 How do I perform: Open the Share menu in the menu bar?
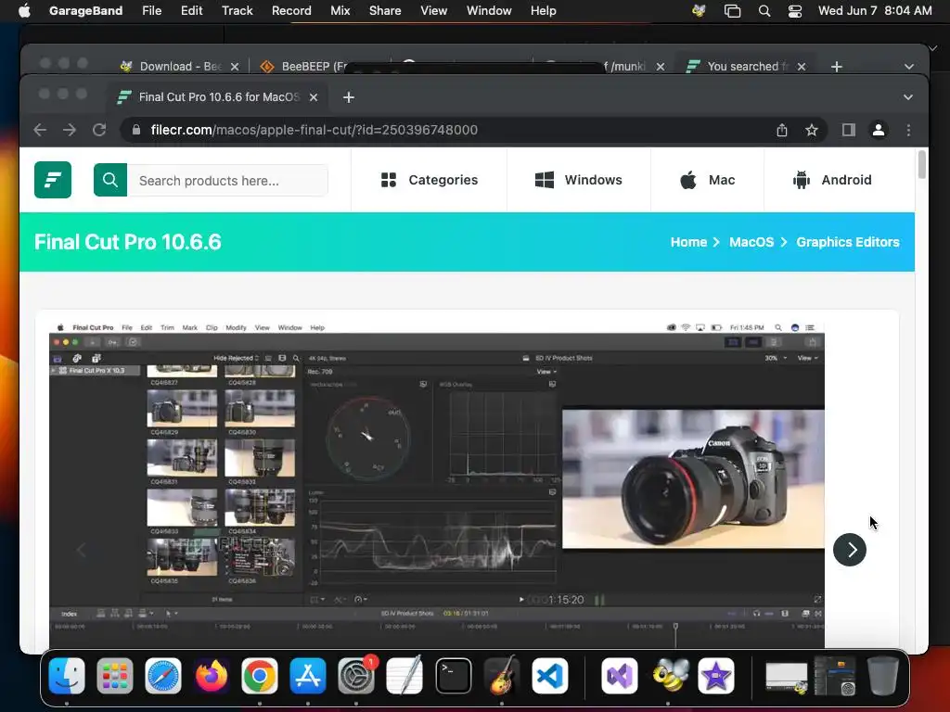385,11
